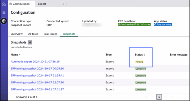This screenshot has height=101, width=190.
Task: Click Completed badge for 22:07:10 snapshot
Action: [141, 83]
